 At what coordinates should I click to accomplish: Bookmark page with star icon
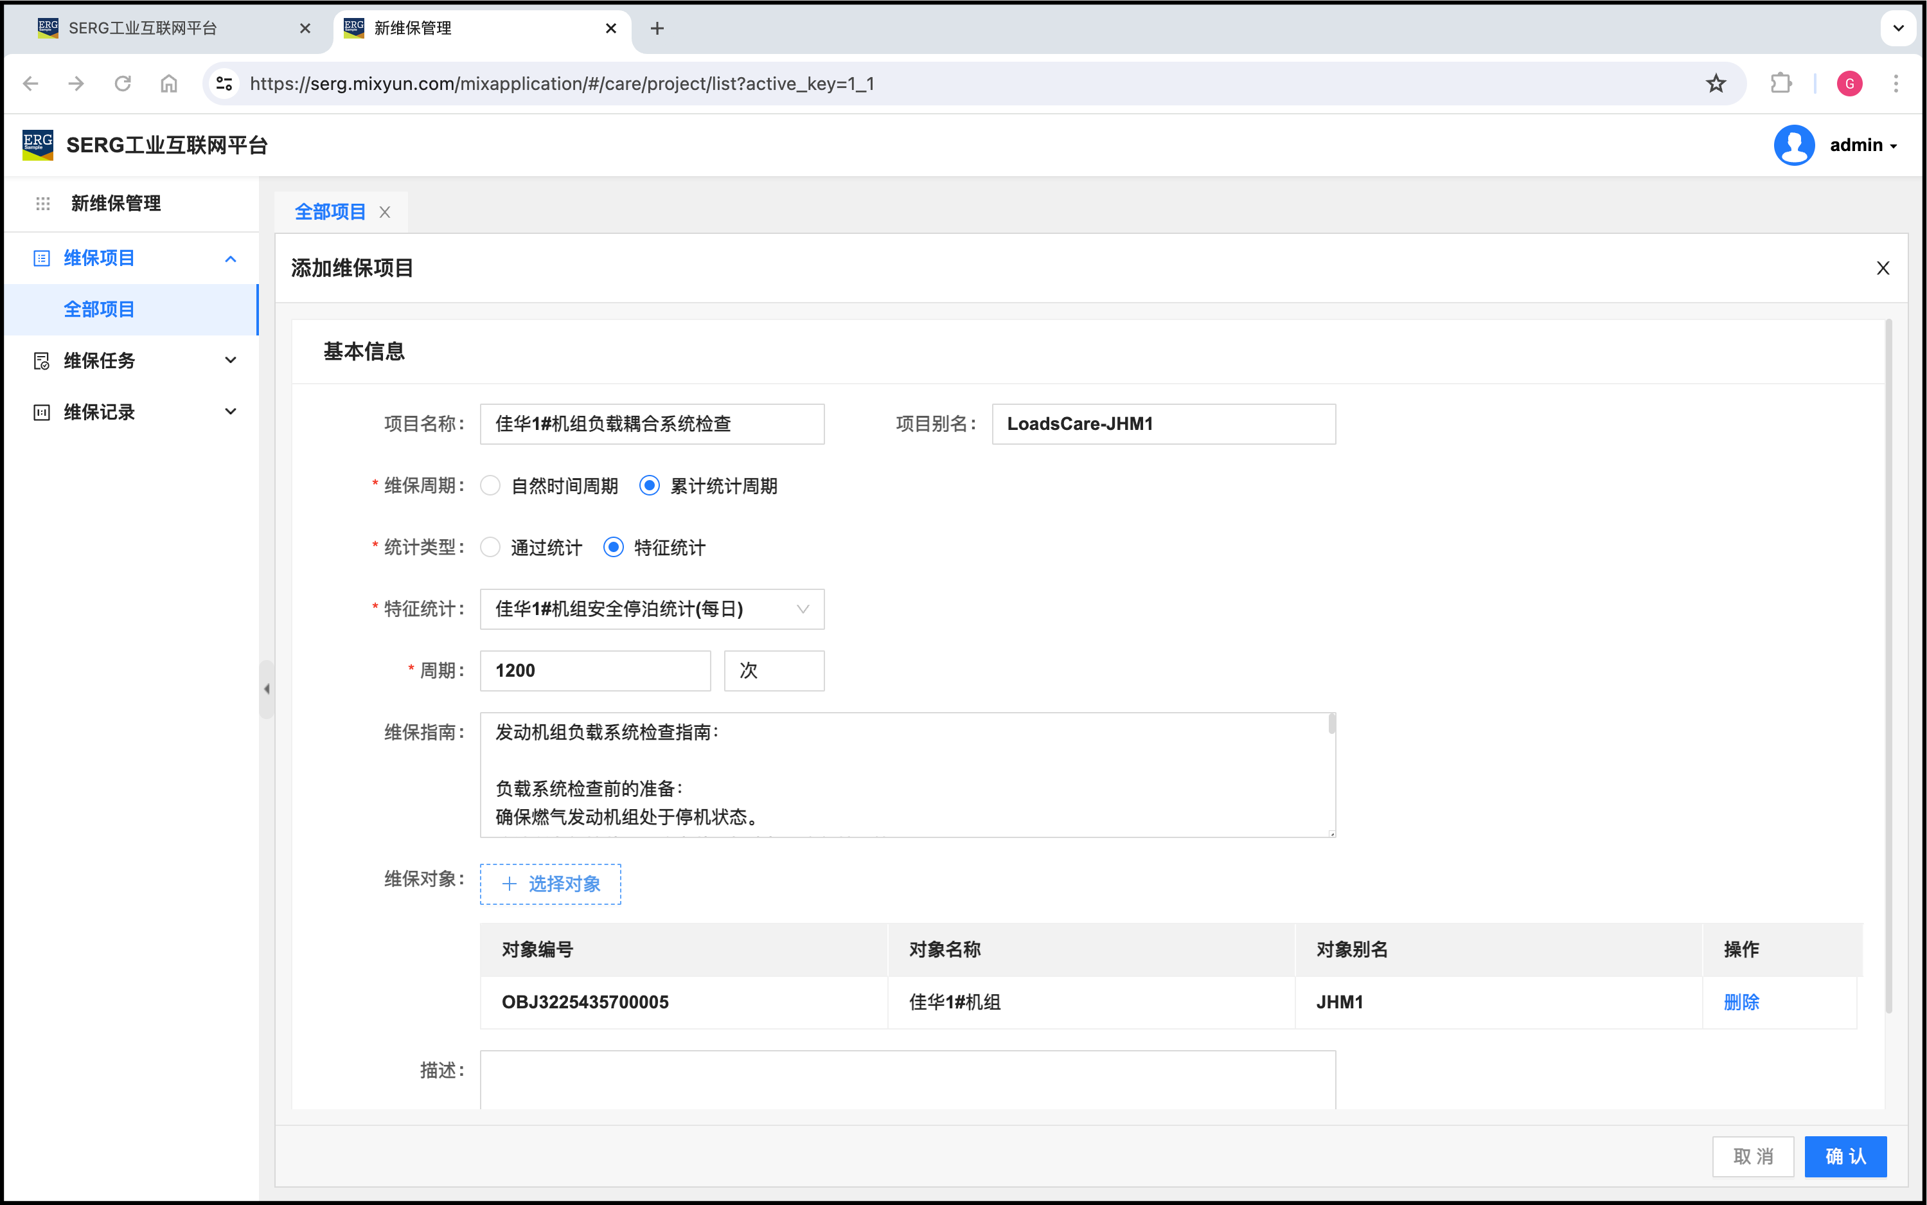1716,84
